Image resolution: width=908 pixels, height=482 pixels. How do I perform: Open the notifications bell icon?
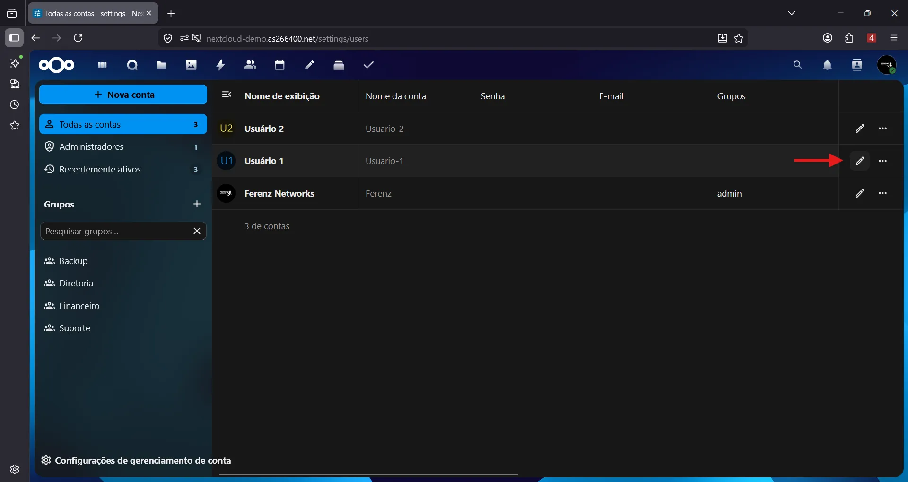coord(828,65)
